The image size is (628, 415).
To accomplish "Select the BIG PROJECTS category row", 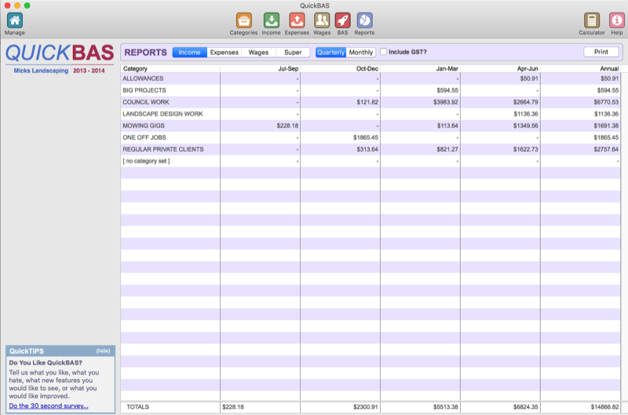I will (371, 90).
